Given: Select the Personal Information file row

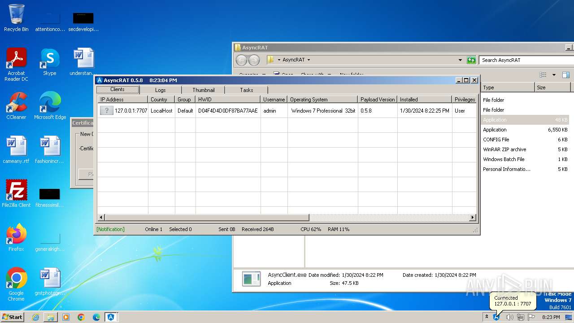Looking at the screenshot, I should tap(525, 169).
